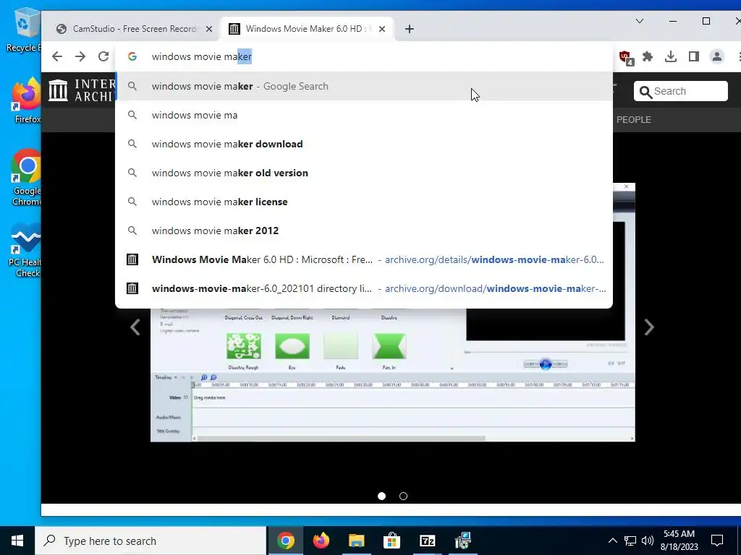Pick the 'windows movie maker license' suggestion
Image resolution: width=741 pixels, height=555 pixels.
point(364,202)
